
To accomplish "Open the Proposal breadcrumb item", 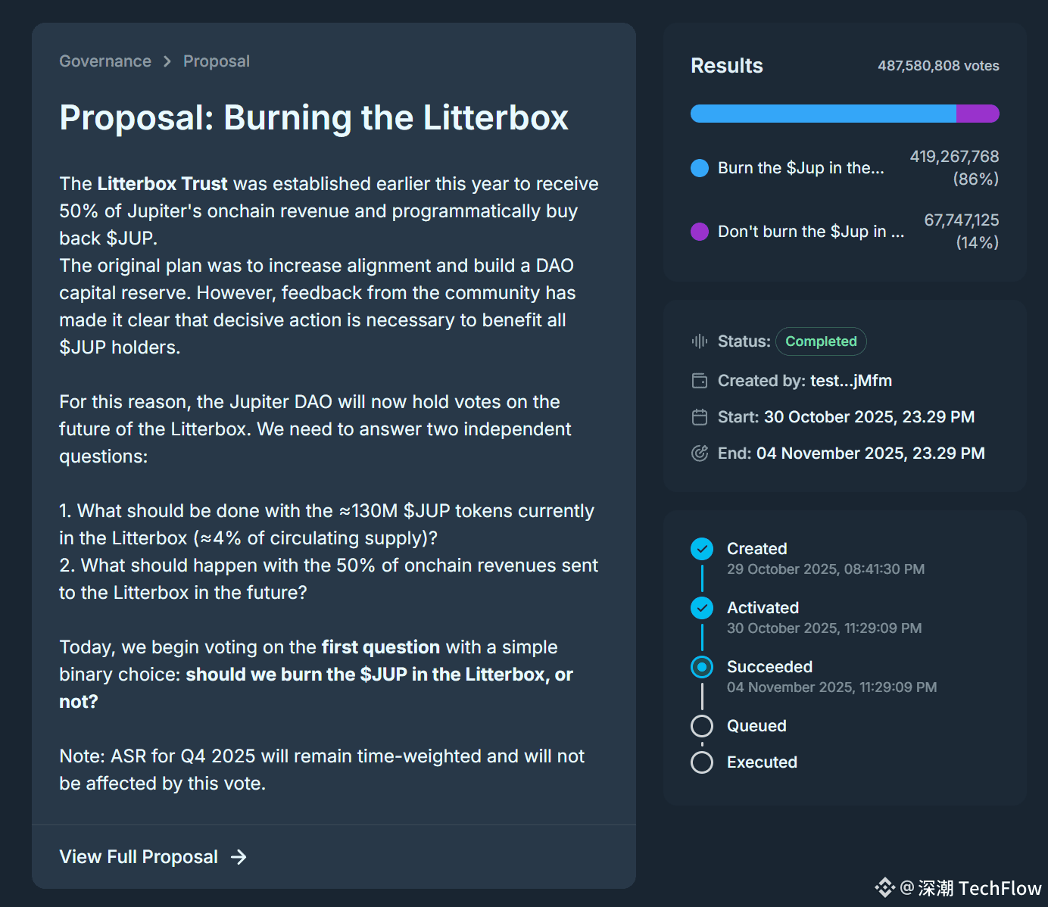I will 217,61.
